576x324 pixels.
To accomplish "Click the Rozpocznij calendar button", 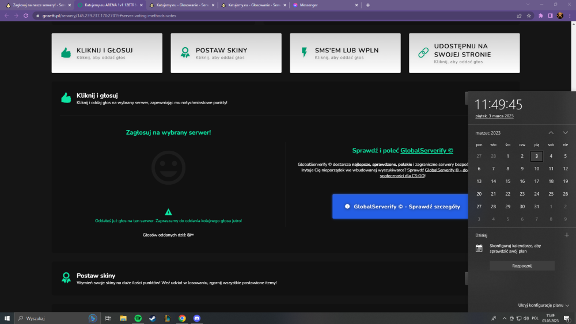I will (522, 266).
